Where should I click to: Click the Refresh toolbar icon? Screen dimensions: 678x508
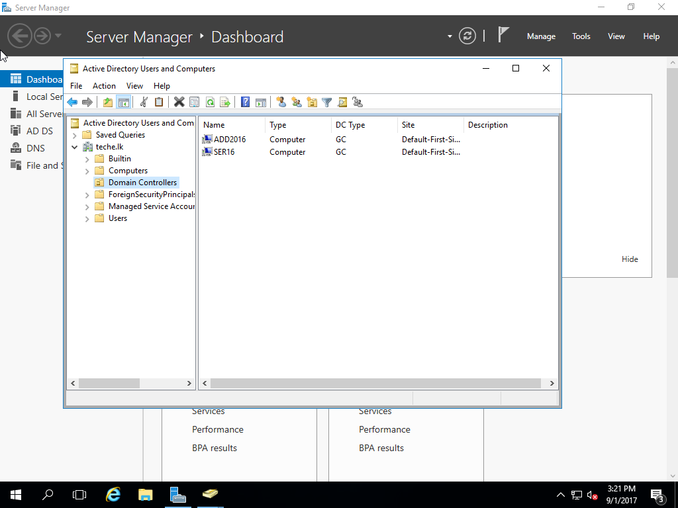(x=210, y=102)
